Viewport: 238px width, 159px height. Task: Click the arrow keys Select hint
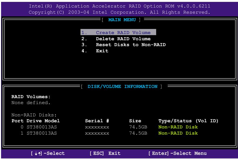[x=48, y=153]
